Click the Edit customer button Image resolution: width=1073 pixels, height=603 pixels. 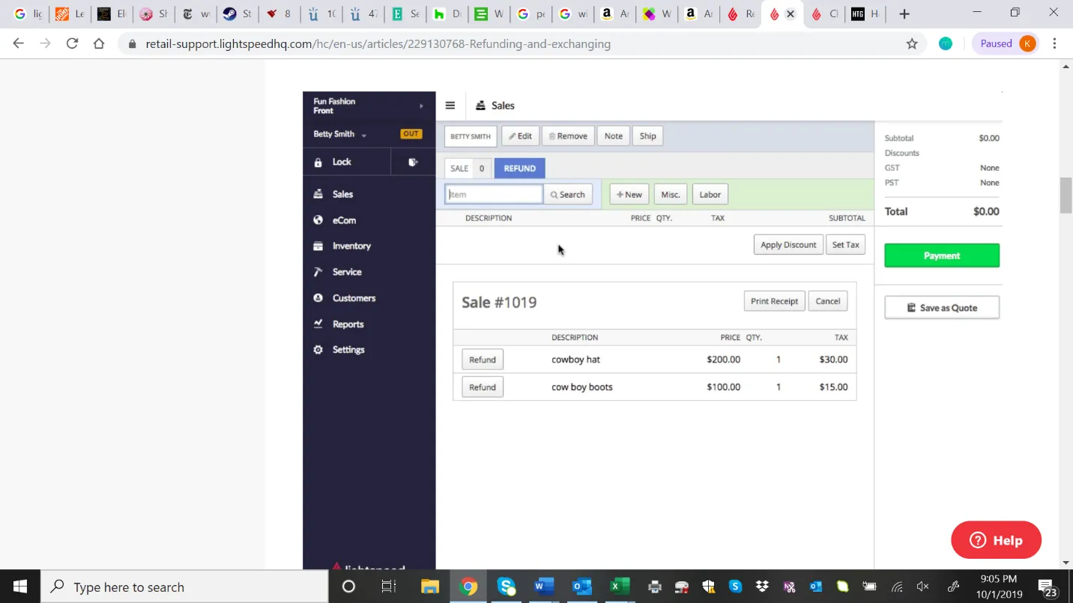[x=520, y=136]
